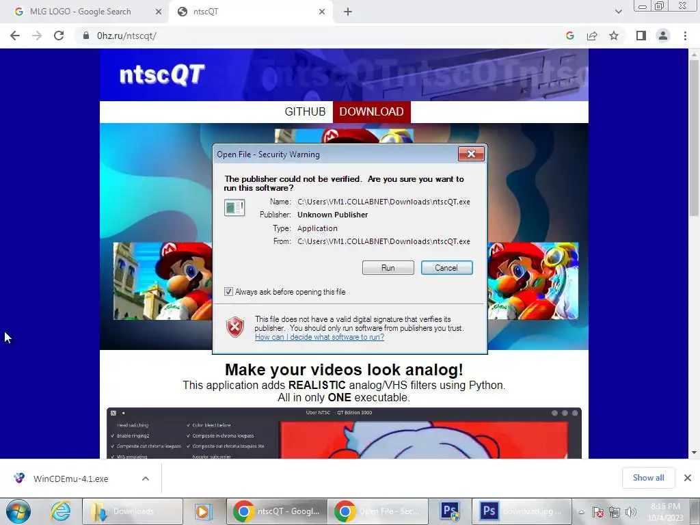Select the ntscQT browser tab
This screenshot has height=525, width=700.
click(x=206, y=12)
